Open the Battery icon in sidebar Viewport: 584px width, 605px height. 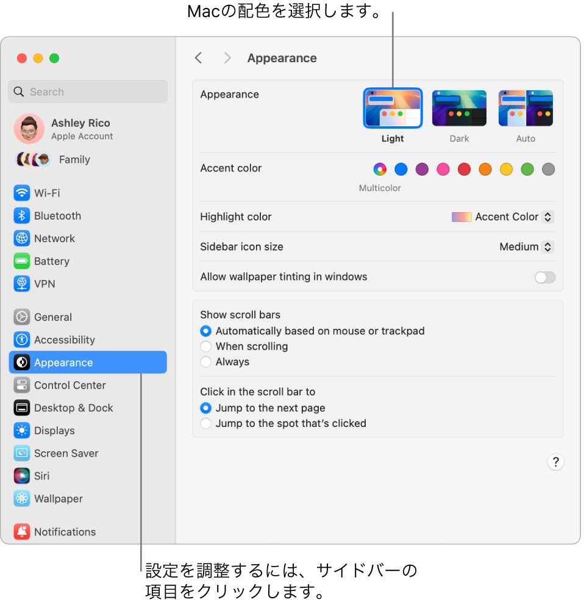21,261
